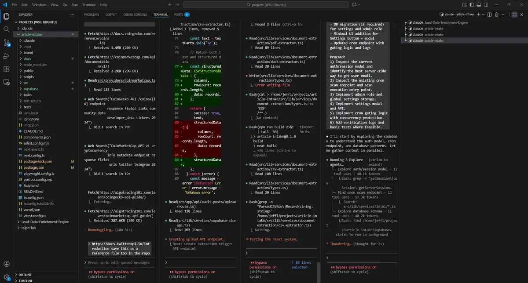
Task: Select the TERMINAL tab
Action: pyautogui.click(x=161, y=15)
